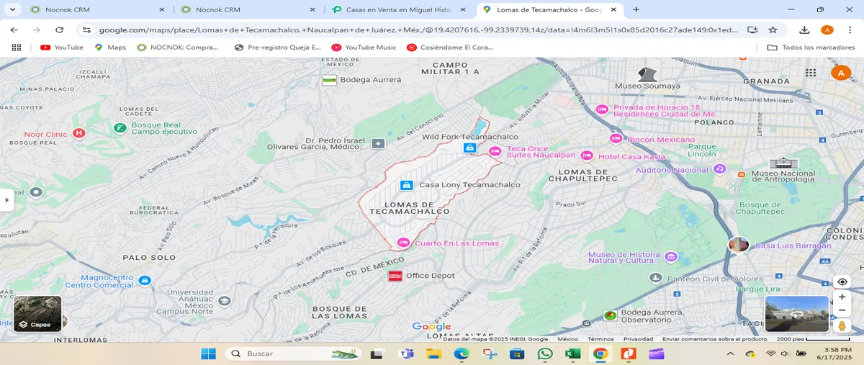Bookmark this page with the star

coord(773,30)
